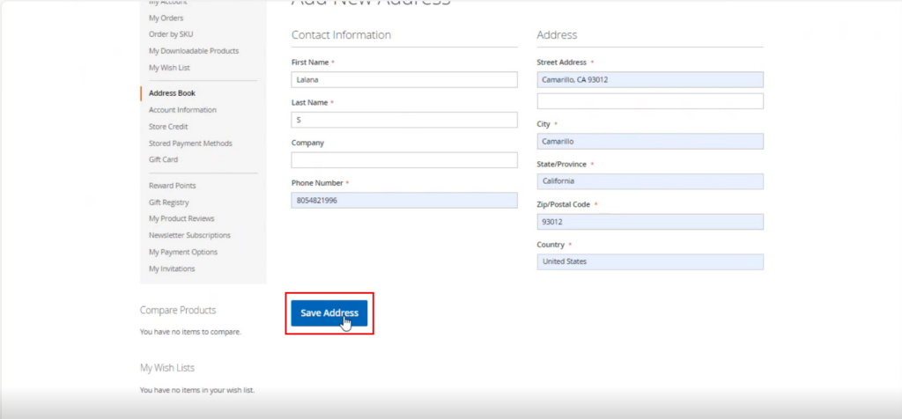This screenshot has height=419, width=902.
Task: Click the Save Address button
Action: pos(329,313)
